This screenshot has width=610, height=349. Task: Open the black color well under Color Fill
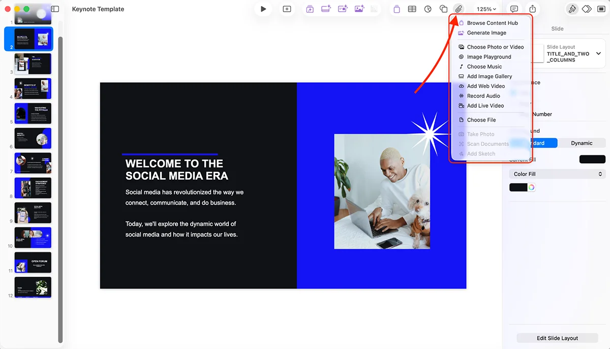518,187
